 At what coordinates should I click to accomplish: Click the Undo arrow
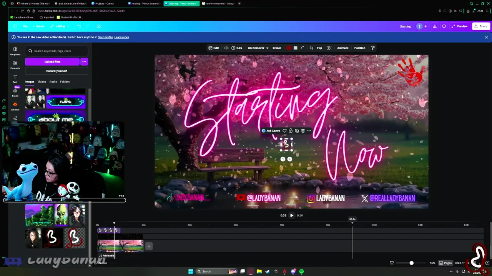[x=79, y=26]
